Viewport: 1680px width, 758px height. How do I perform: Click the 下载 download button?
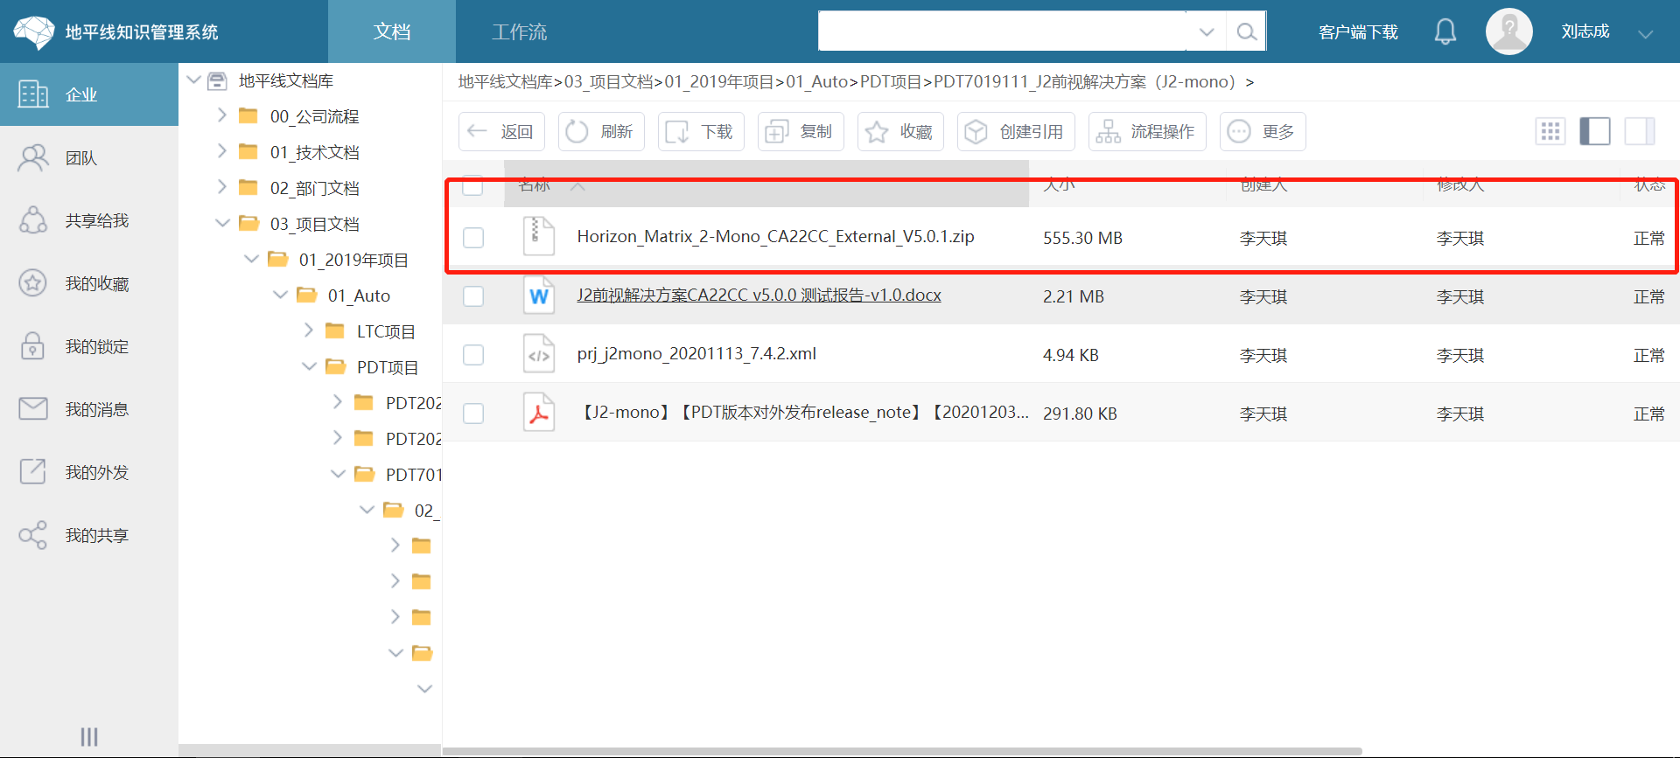701,131
